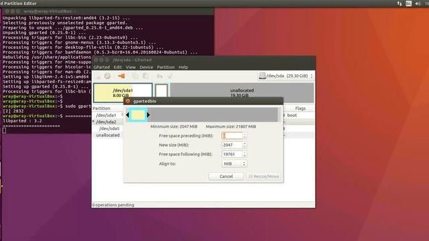Click the Delete partition toolbar icon
This screenshot has width=429, height=241.
(x=107, y=76)
